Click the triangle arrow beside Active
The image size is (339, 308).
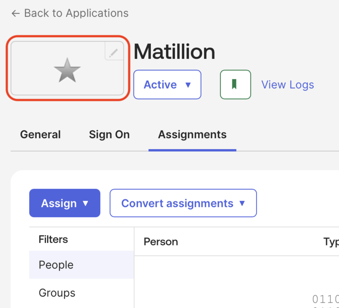point(188,85)
